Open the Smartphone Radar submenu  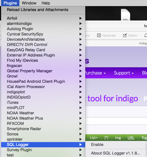pyautogui.click(x=43, y=129)
